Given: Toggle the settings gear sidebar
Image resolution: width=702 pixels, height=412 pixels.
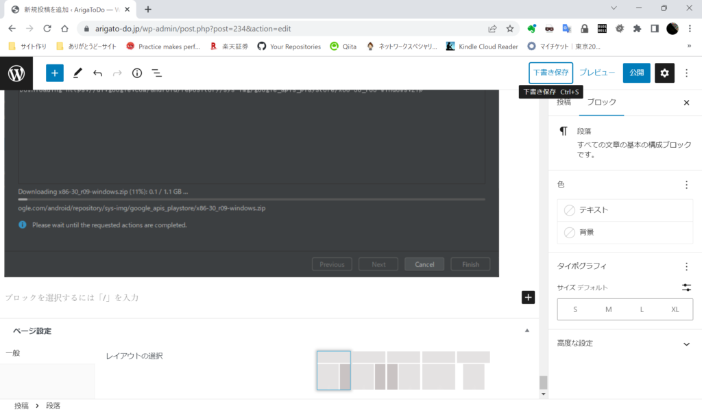Looking at the screenshot, I should point(664,73).
